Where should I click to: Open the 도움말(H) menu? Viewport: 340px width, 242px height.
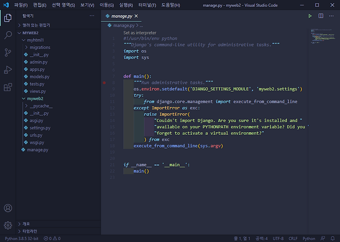pyautogui.click(x=170, y=5)
